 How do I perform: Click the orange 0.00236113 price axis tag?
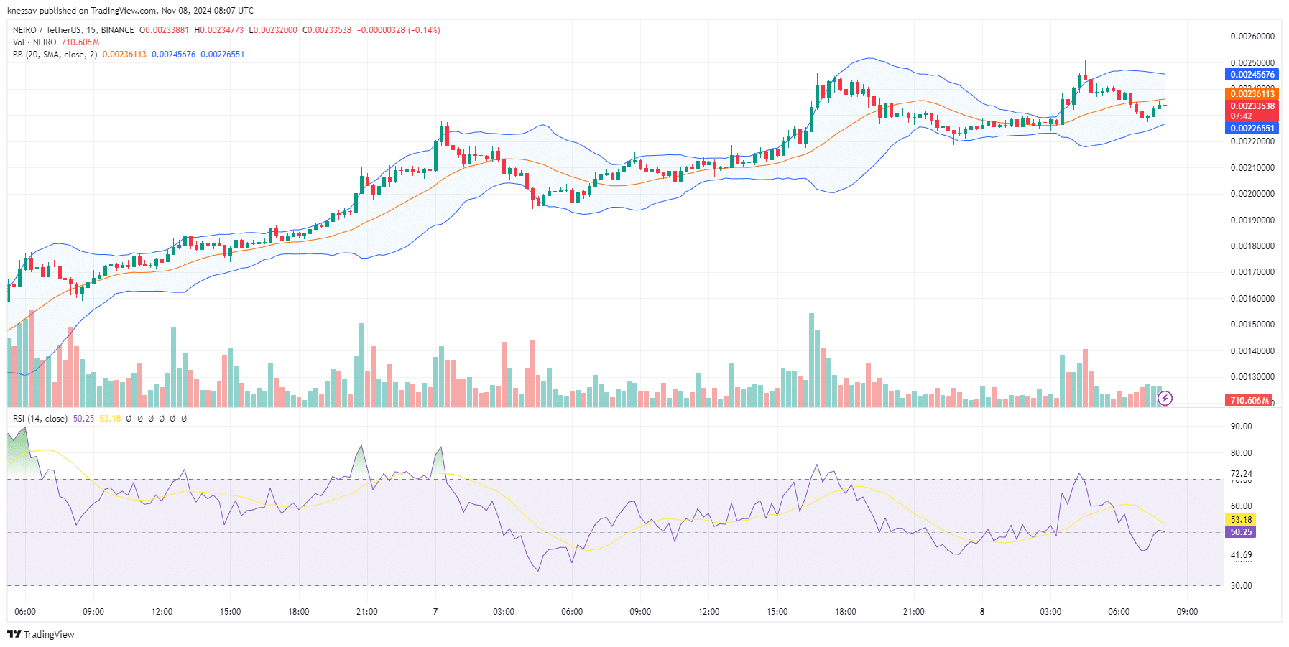(x=1252, y=93)
